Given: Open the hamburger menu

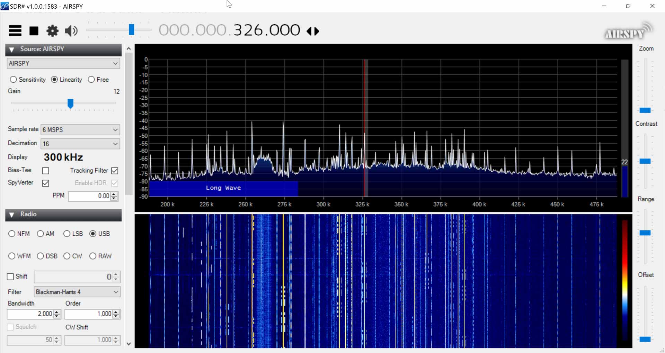Looking at the screenshot, I should pyautogui.click(x=15, y=30).
